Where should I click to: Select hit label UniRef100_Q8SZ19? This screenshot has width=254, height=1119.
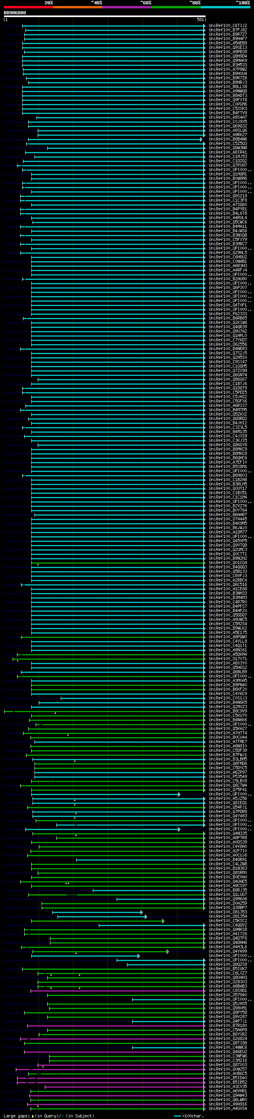[x=228, y=196]
